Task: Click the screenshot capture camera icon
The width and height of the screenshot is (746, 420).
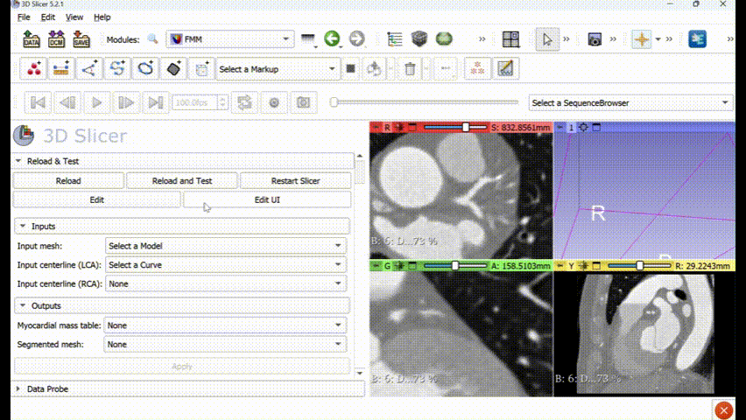Action: coord(595,39)
